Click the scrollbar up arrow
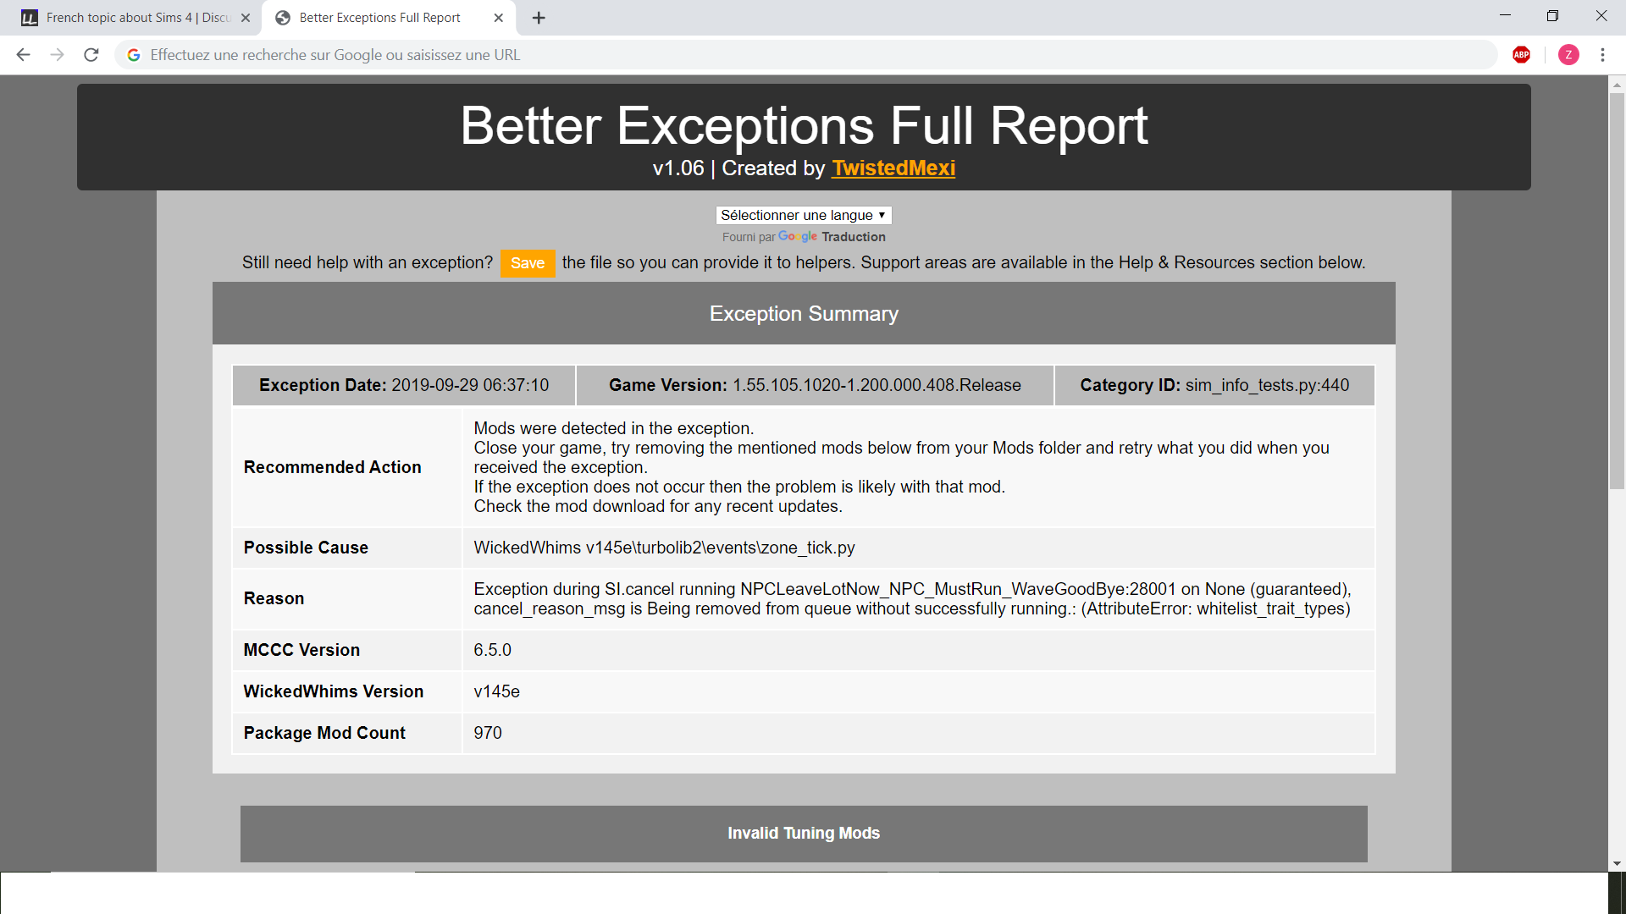 click(x=1617, y=84)
